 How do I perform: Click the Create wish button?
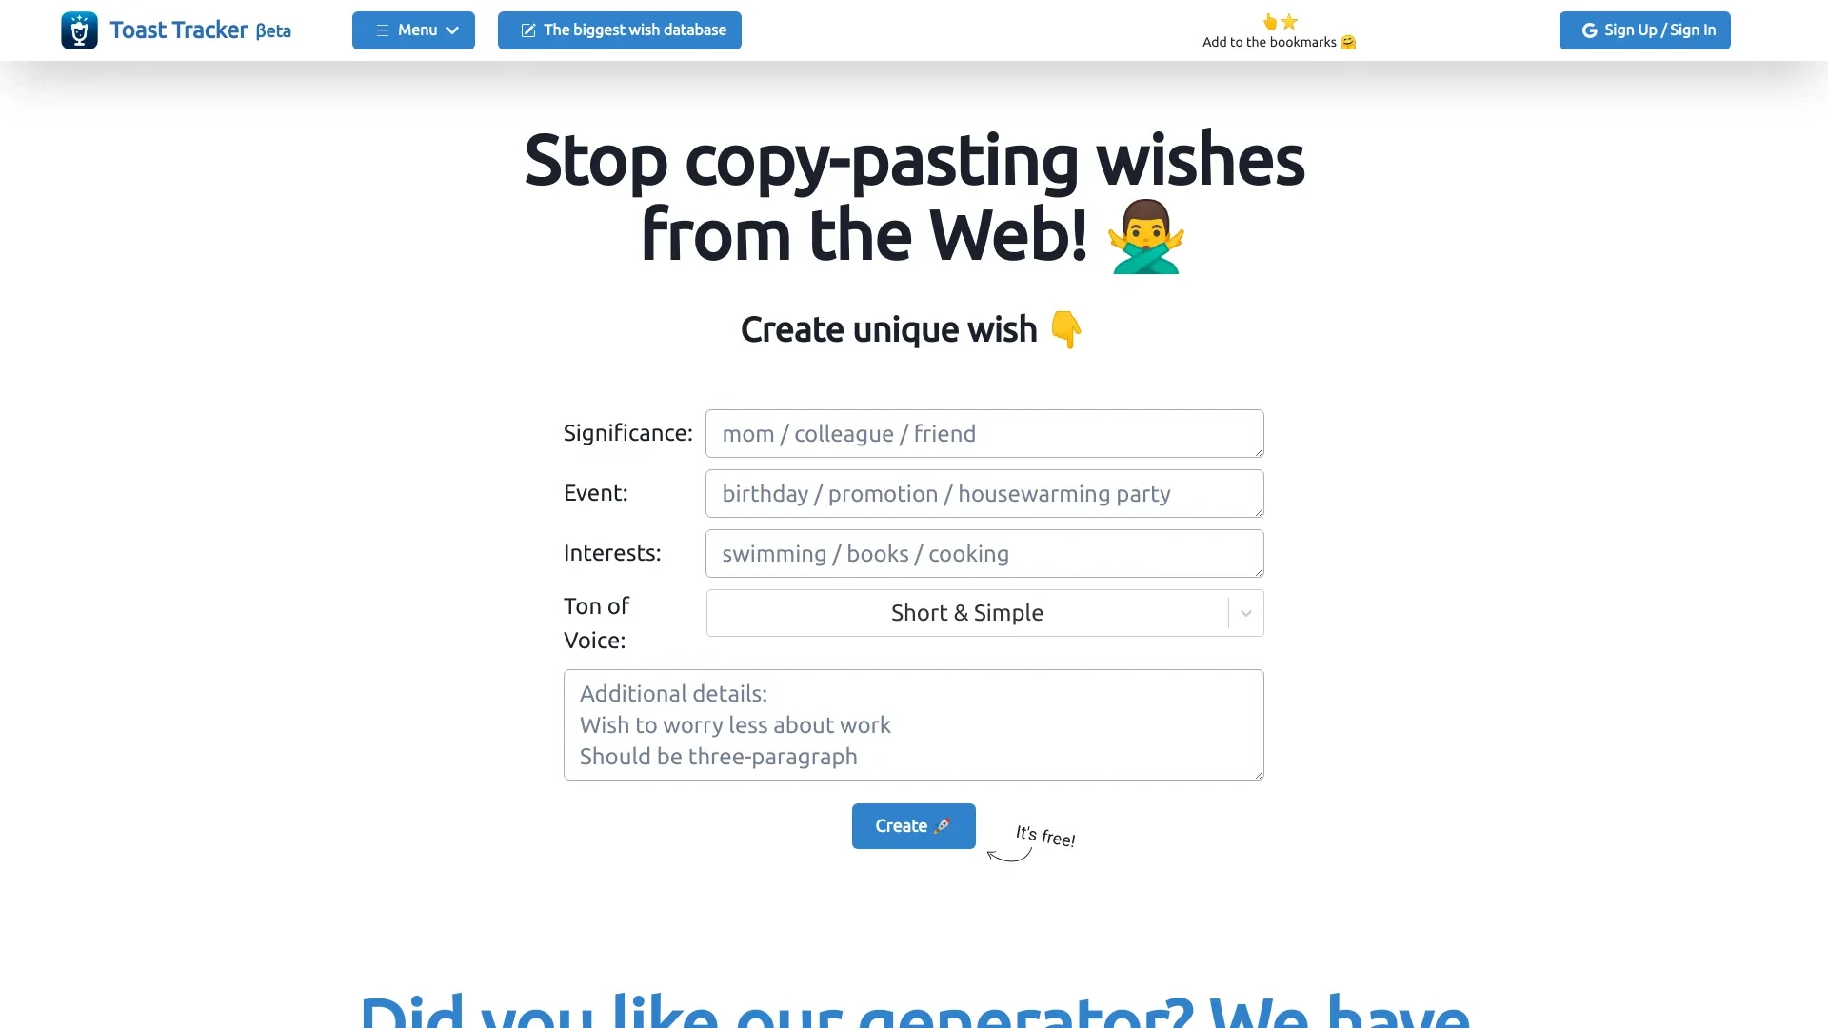click(913, 824)
